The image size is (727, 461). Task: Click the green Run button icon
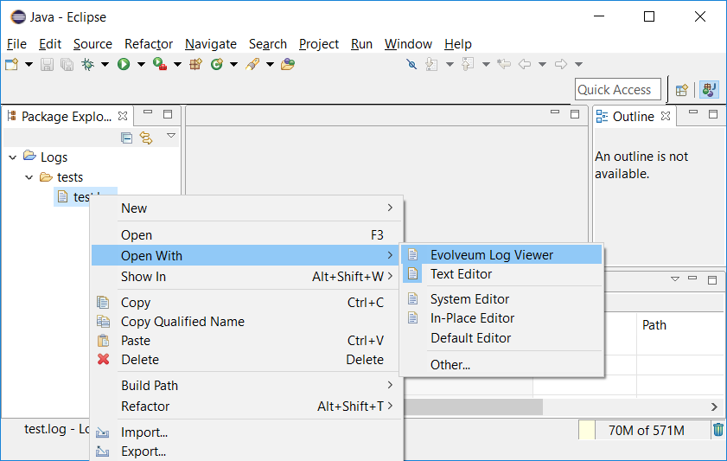pyautogui.click(x=124, y=64)
